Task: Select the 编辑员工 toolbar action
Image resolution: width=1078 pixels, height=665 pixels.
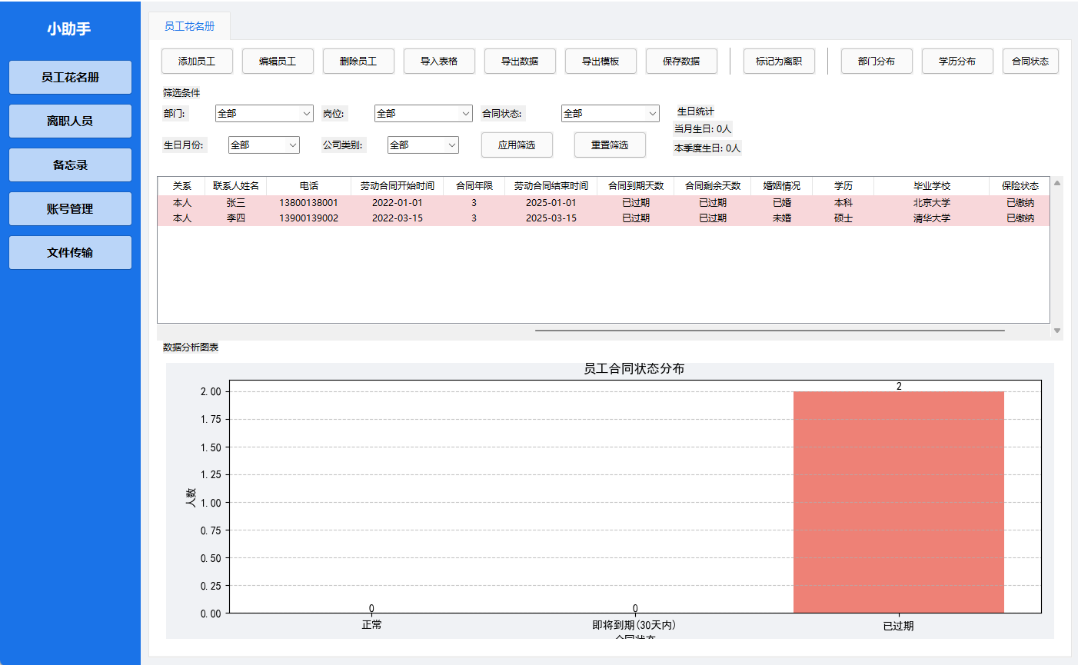Action: [x=278, y=61]
